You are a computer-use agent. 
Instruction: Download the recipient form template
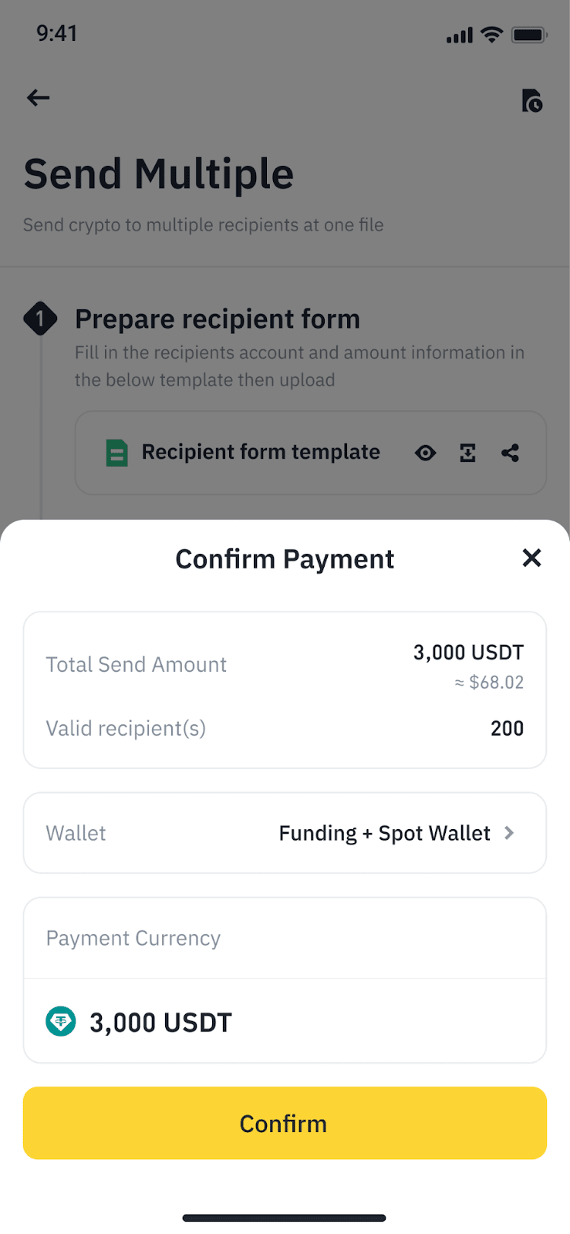coord(467,453)
